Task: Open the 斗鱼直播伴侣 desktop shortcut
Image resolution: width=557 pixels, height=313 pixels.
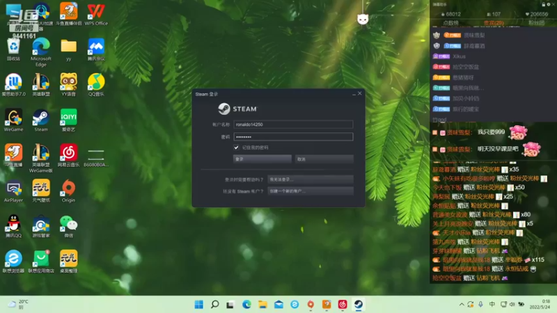Action: 68,14
